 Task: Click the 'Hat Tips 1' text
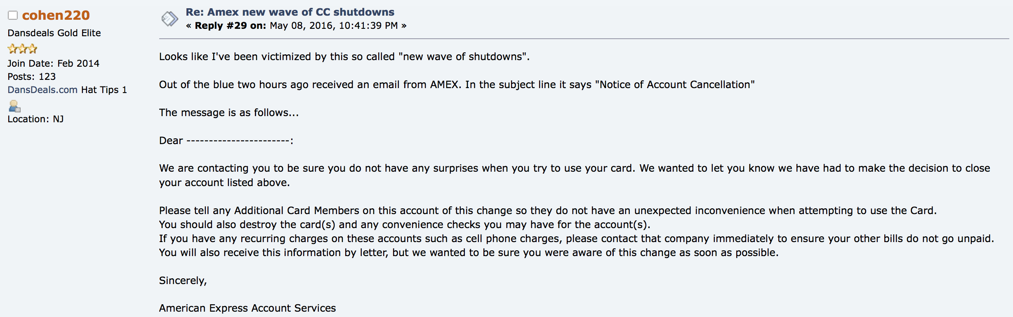[104, 90]
